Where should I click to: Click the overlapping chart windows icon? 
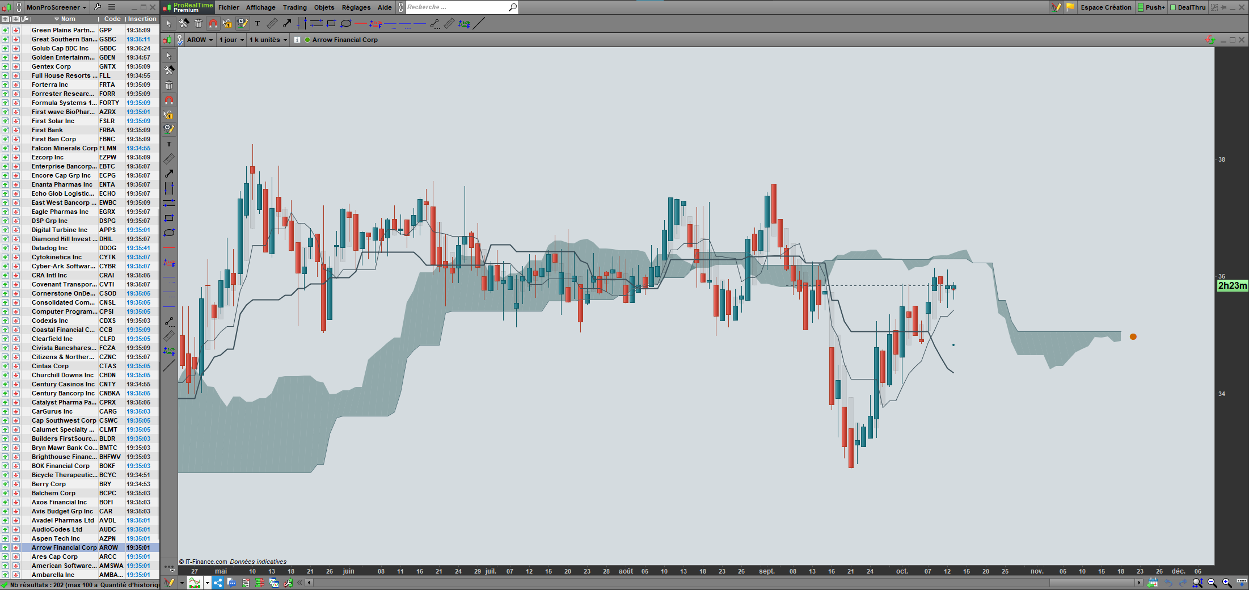pyautogui.click(x=274, y=583)
